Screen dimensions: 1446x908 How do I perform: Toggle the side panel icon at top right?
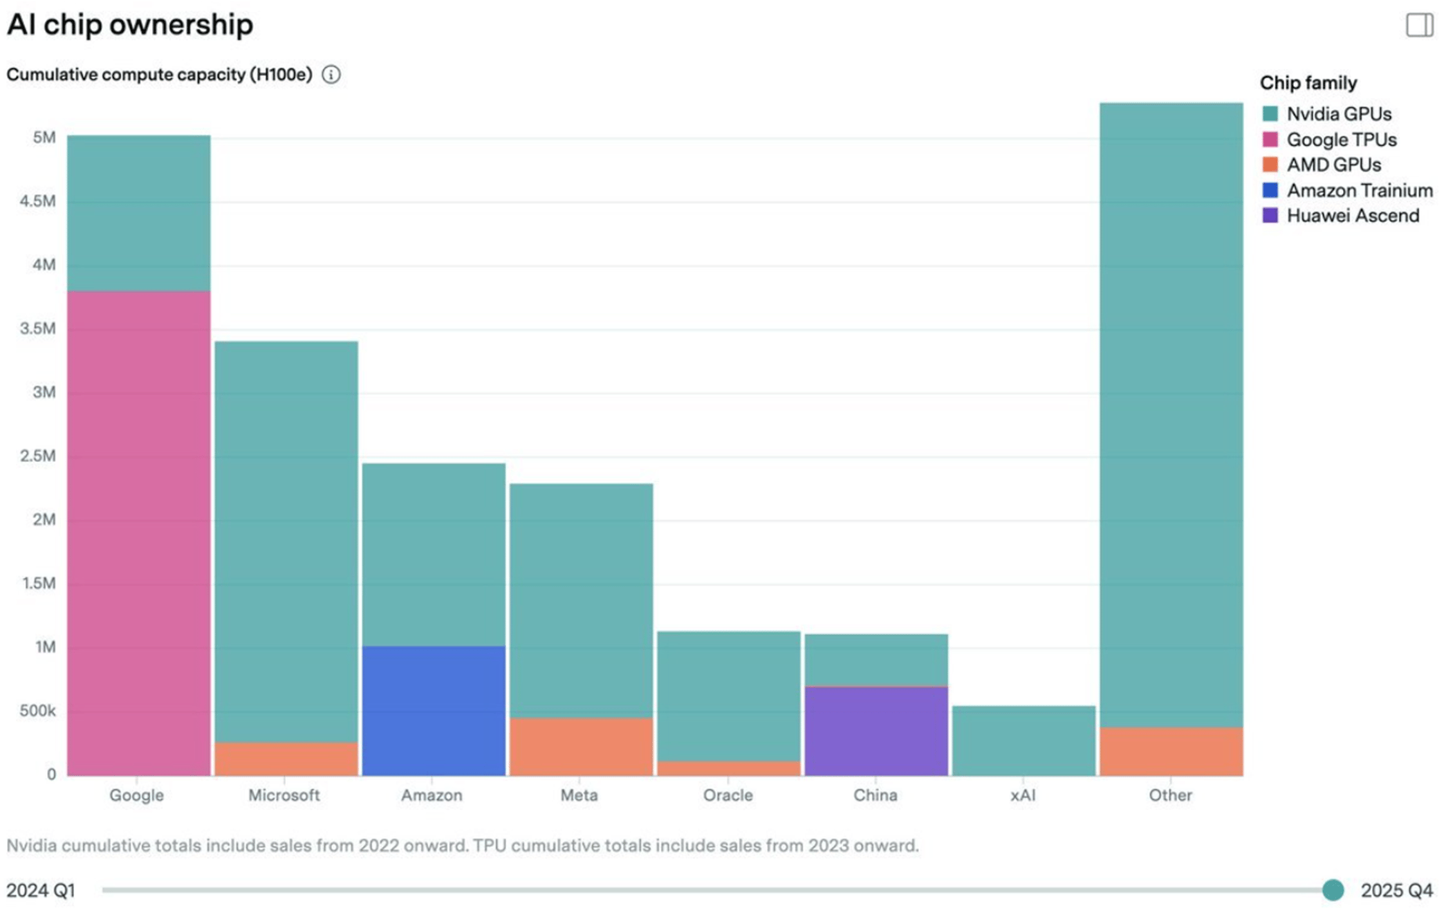(1418, 25)
